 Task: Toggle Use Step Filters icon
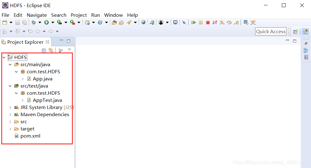point(253,22)
